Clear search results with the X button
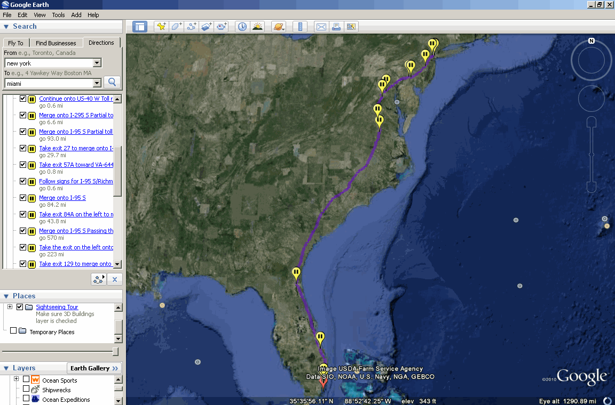The height and width of the screenshot is (405, 615). [x=115, y=279]
